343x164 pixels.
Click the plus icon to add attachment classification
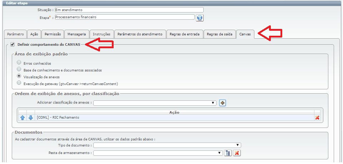[x=223, y=103]
